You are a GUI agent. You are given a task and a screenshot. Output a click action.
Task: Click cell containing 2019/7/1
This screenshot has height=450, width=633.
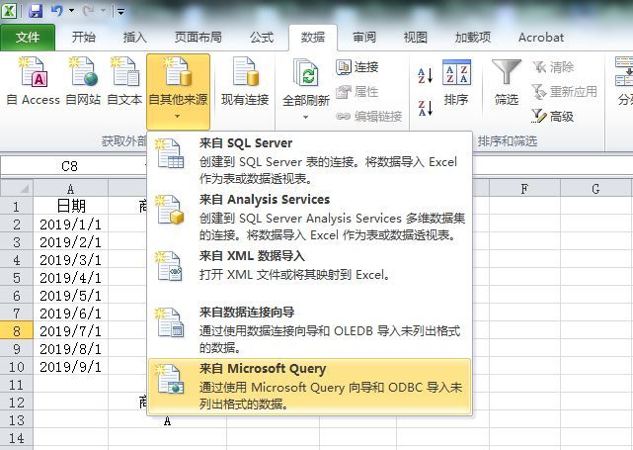coord(71,331)
